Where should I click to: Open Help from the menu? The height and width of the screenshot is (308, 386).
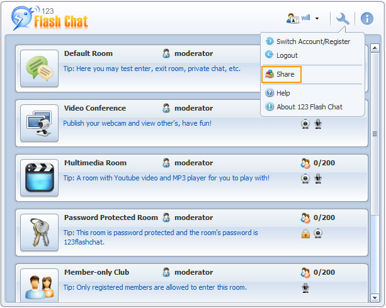click(x=278, y=93)
